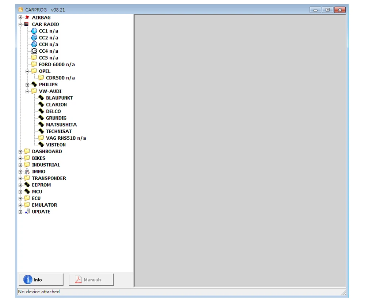Click the VW-AUDI folder icon
Image resolution: width=365 pixels, height=301 pixels.
click(x=34, y=91)
